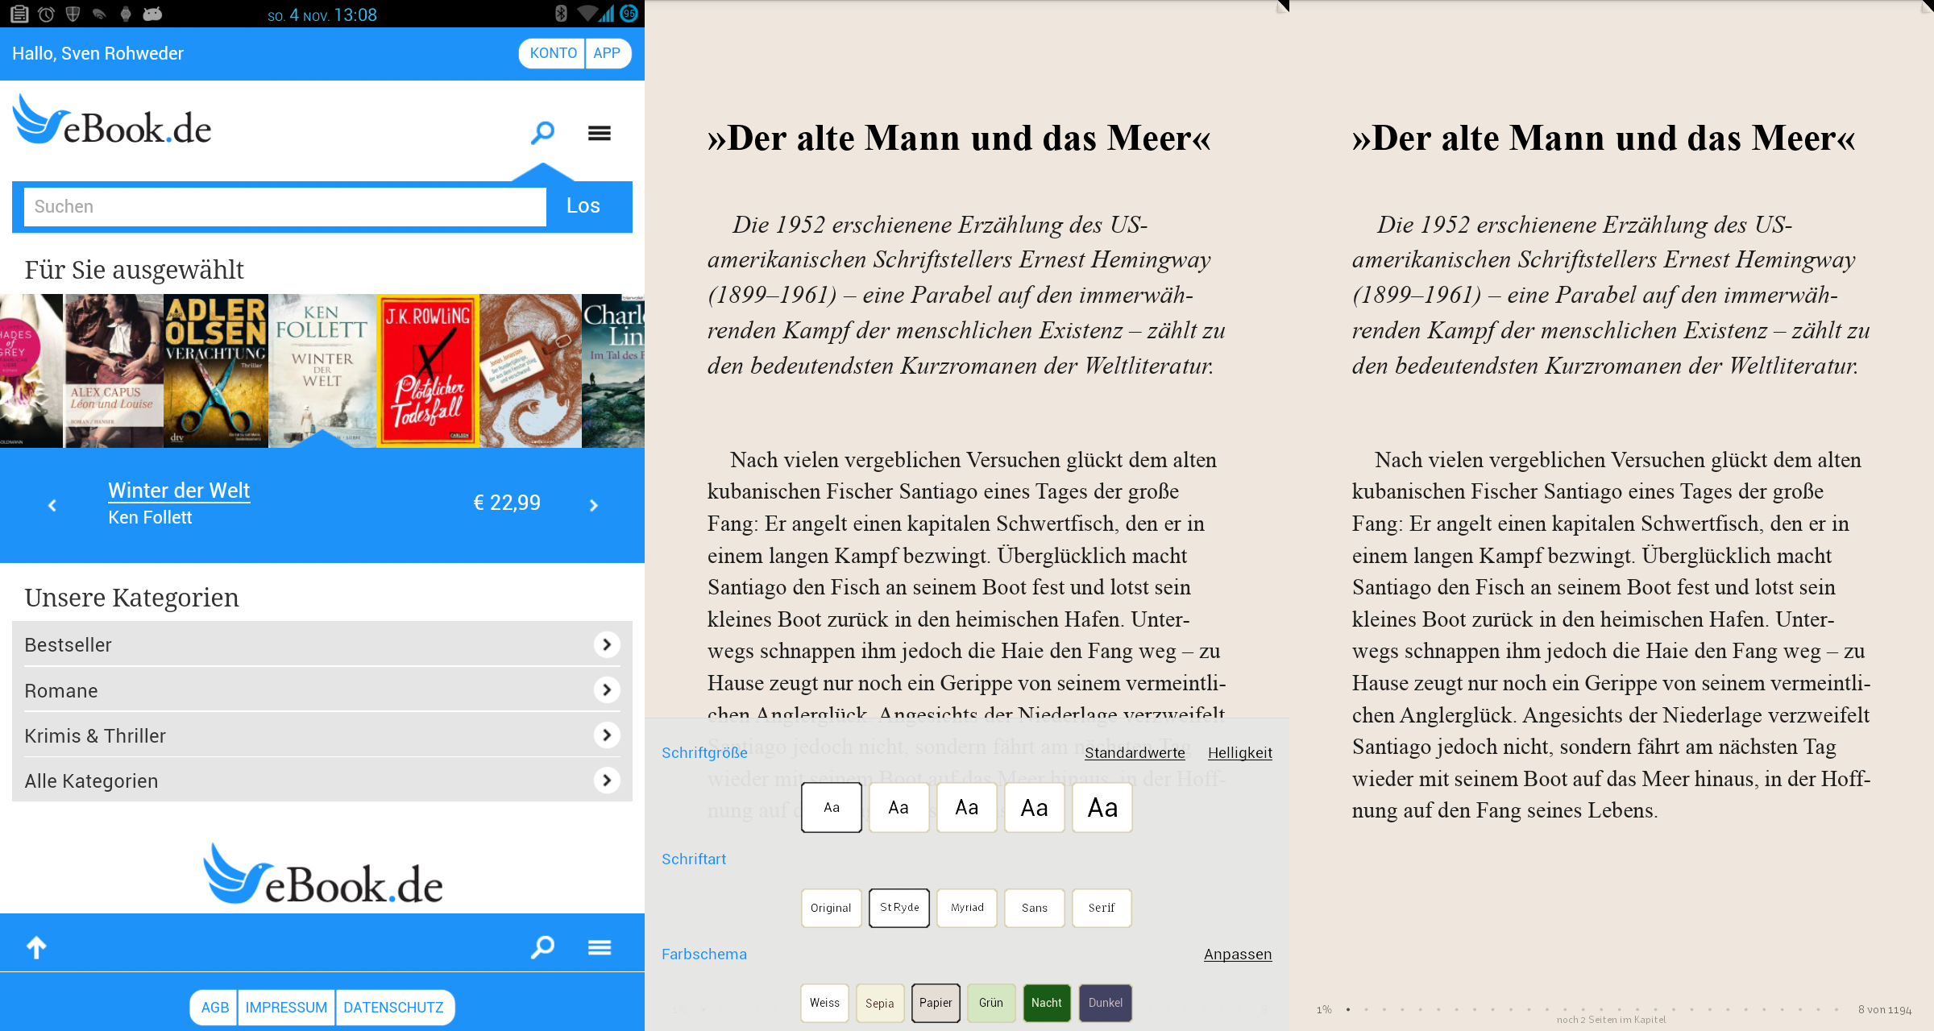Expand the Bestseller category
Screen dimensions: 1934x1031
[322, 644]
